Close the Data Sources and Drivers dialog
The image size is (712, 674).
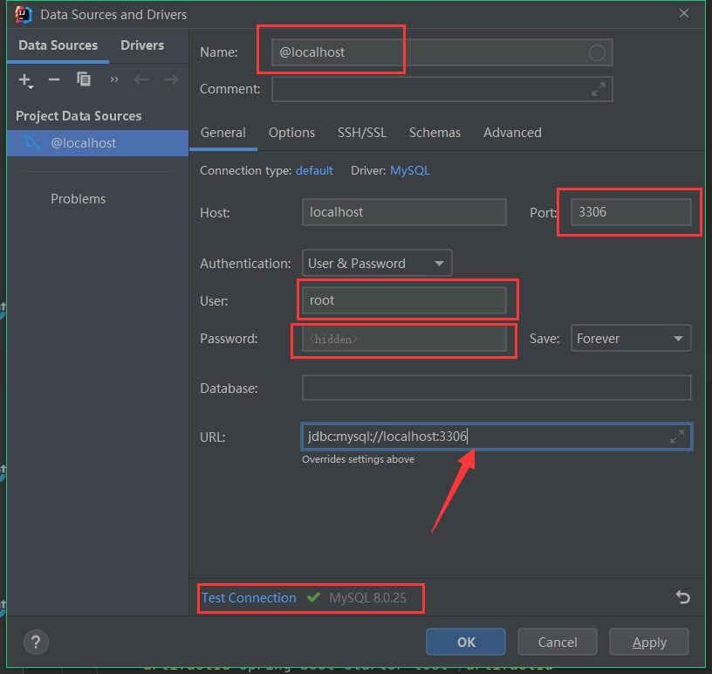pos(684,14)
